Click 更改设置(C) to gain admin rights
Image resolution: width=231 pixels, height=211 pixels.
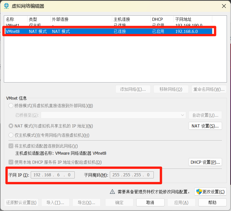coord(210,192)
